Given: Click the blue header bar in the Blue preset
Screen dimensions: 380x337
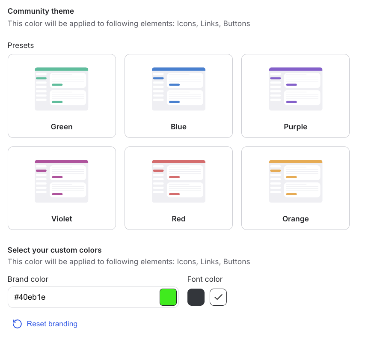Looking at the screenshot, I should point(178,69).
